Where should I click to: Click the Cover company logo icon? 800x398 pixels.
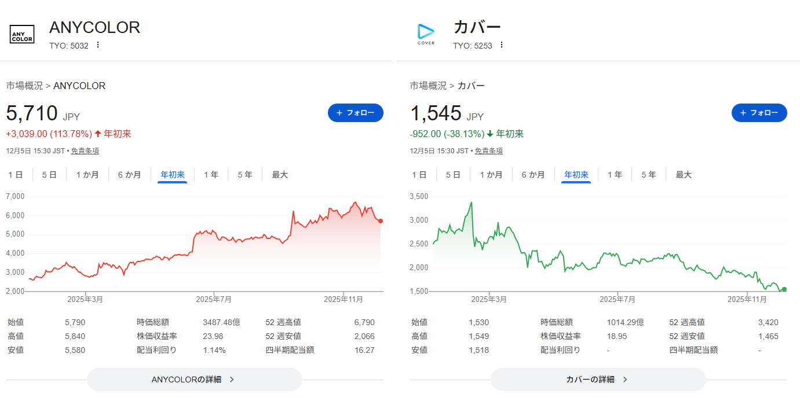426,34
